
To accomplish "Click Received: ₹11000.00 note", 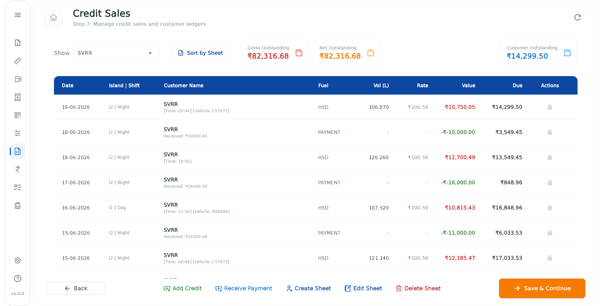I will click(185, 237).
